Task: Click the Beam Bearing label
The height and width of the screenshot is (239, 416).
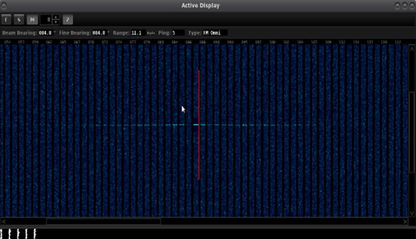Action: click(x=19, y=33)
